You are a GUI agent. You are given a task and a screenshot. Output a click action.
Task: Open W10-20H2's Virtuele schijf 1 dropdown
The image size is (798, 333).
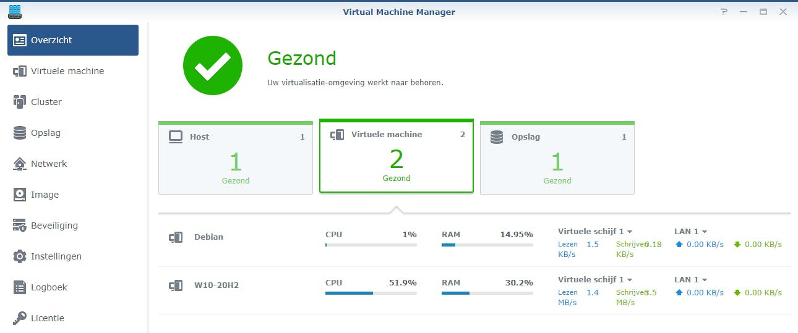coord(630,280)
